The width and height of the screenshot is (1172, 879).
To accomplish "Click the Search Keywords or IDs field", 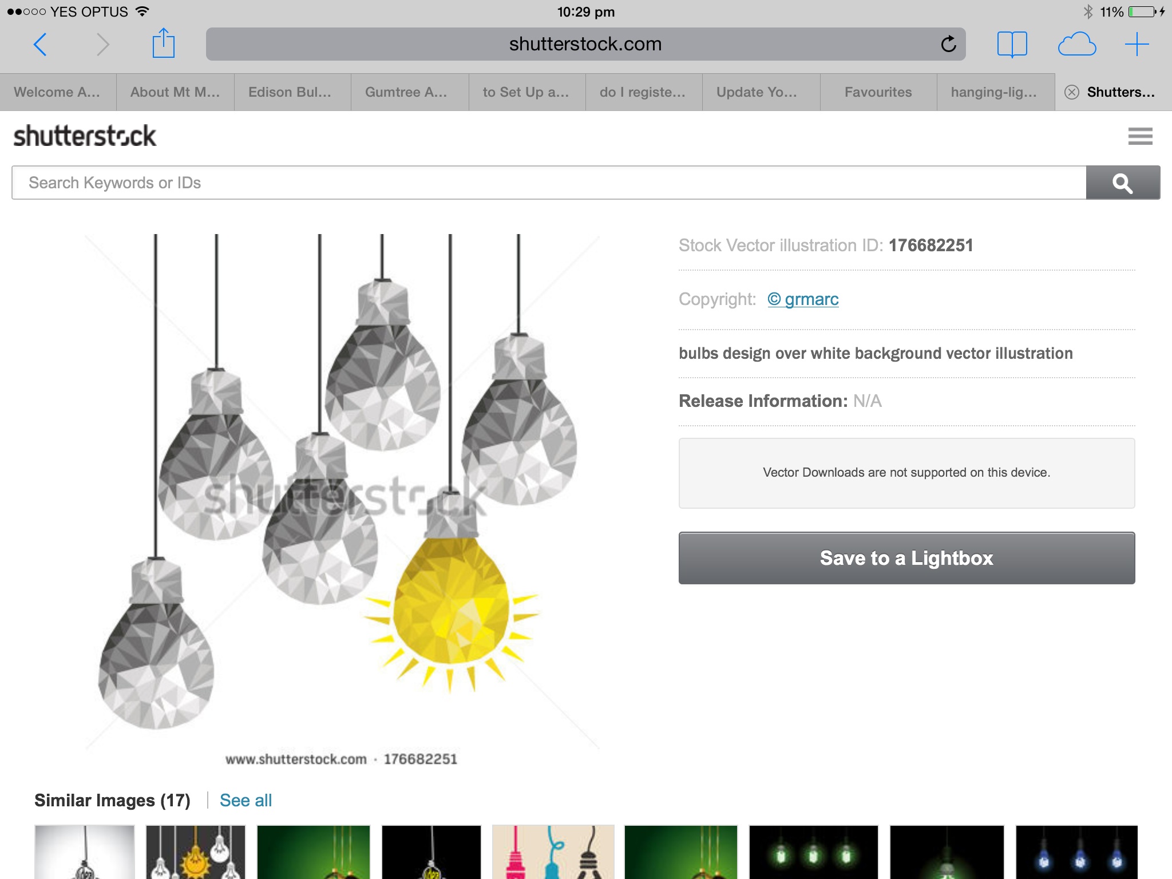I will pos(548,183).
